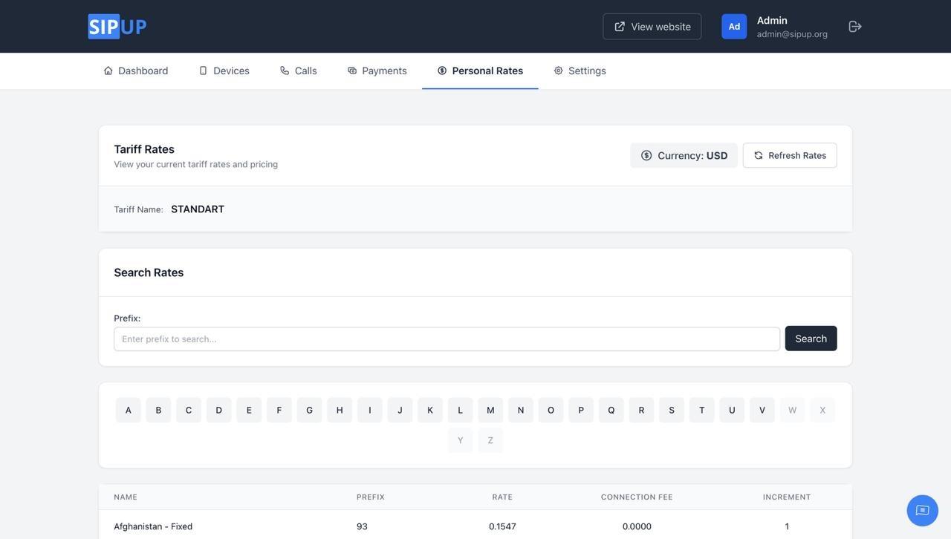Switch to the Calls tab
951x539 pixels.
[x=299, y=71]
